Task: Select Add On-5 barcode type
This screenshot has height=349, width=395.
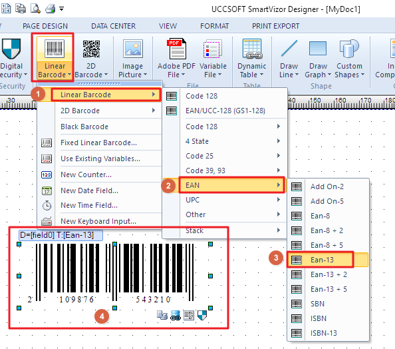Action: point(328,201)
